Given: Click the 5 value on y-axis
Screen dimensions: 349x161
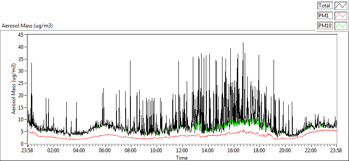Looking at the screenshot, I should pos(22,132).
